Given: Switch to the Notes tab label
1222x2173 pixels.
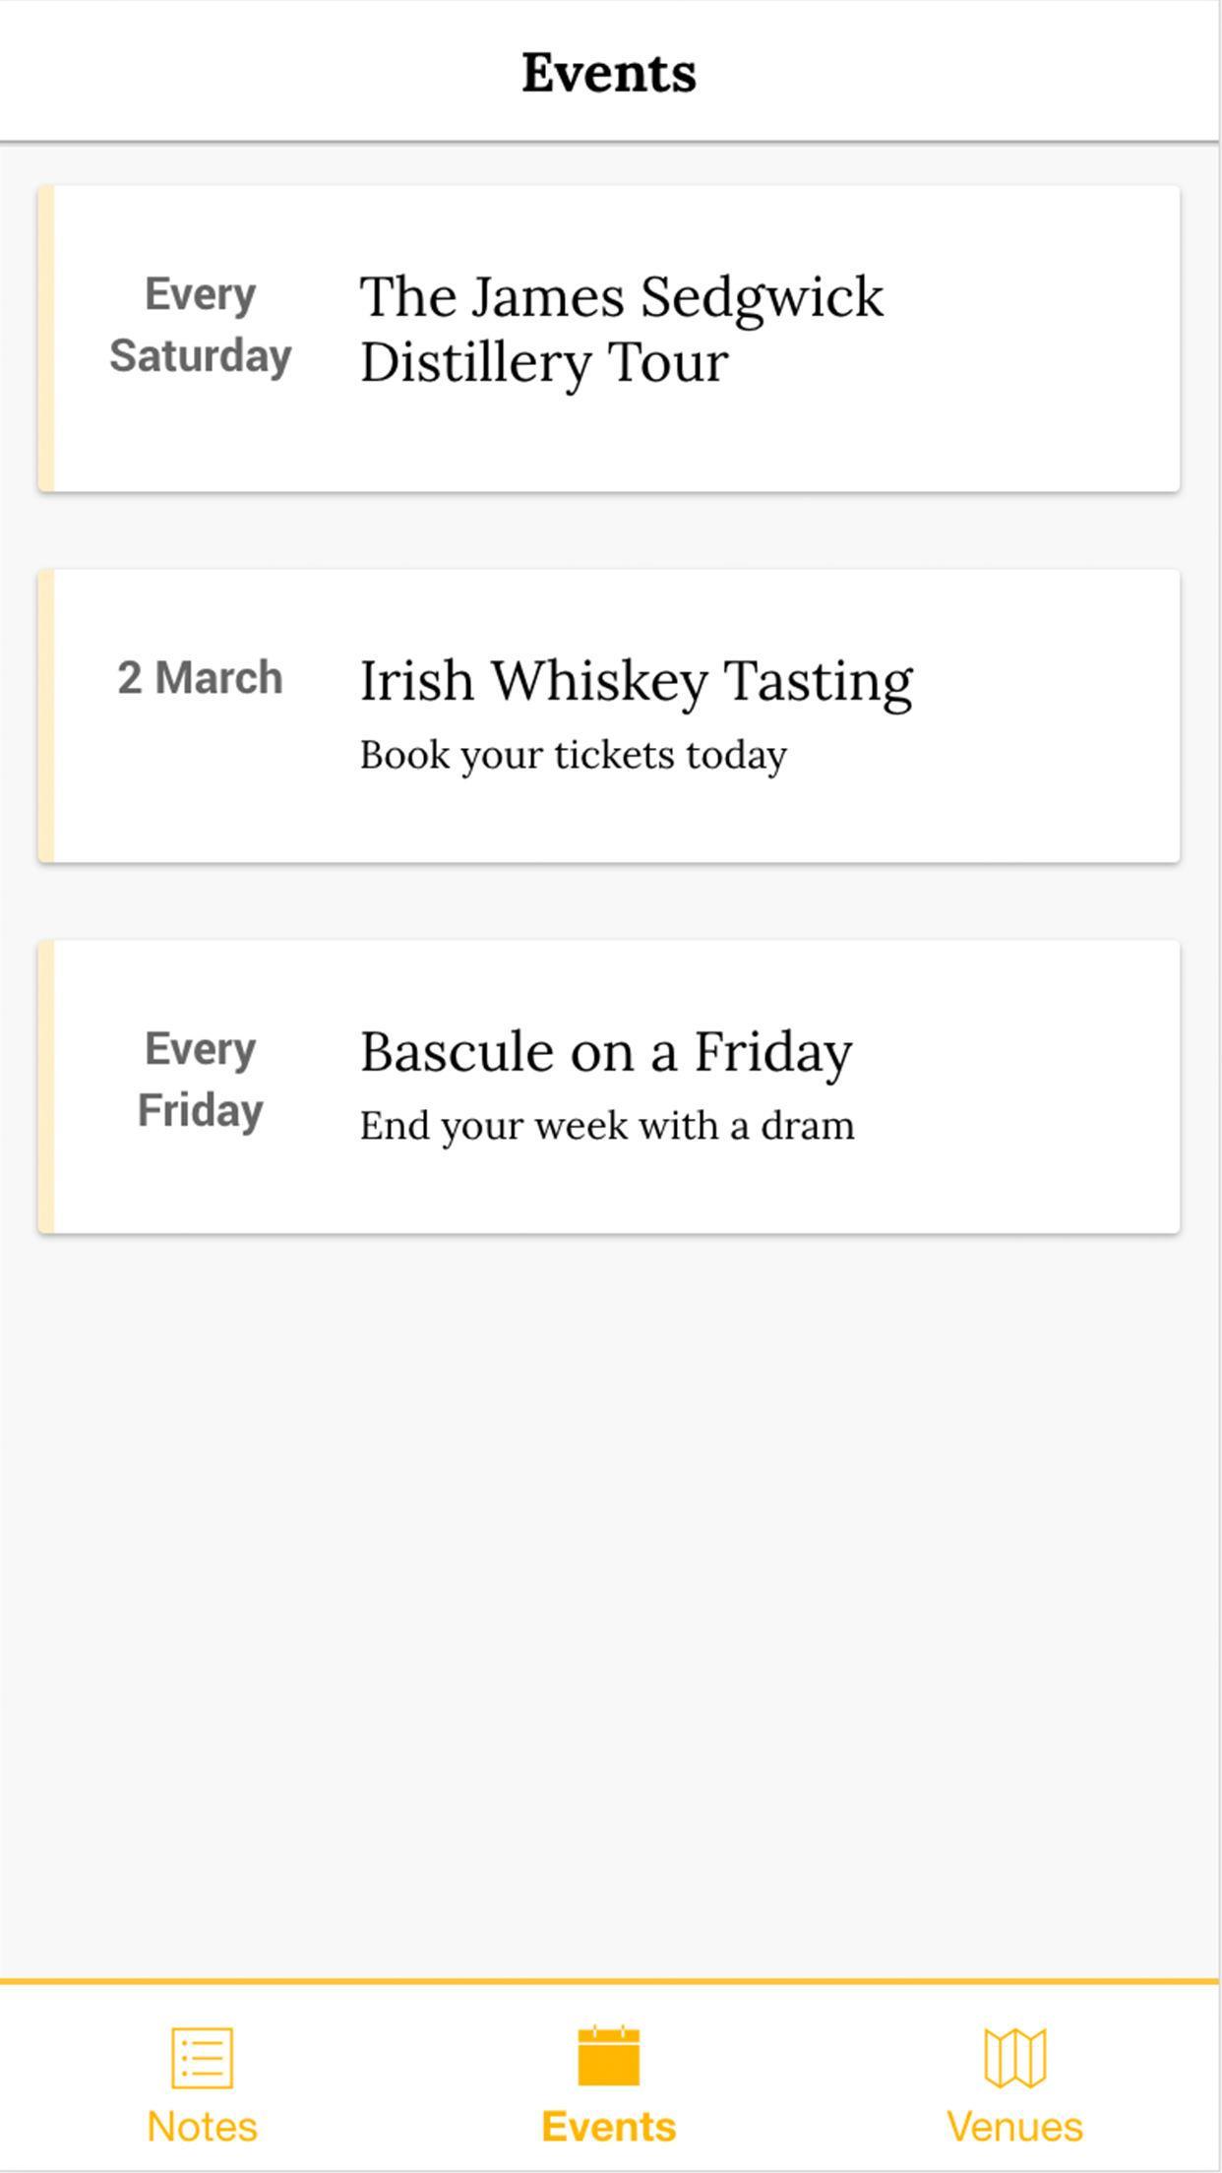Looking at the screenshot, I should click(202, 2127).
